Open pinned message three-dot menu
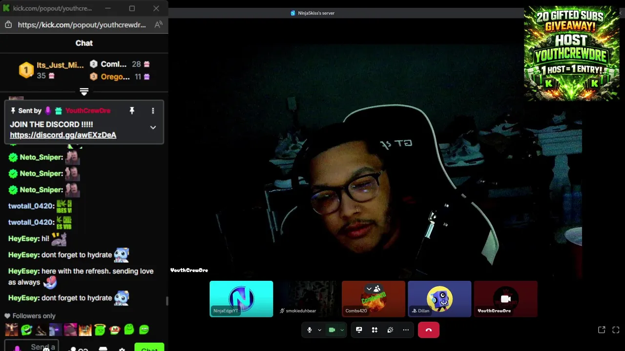Viewport: 625px width, 351px height. (153, 111)
